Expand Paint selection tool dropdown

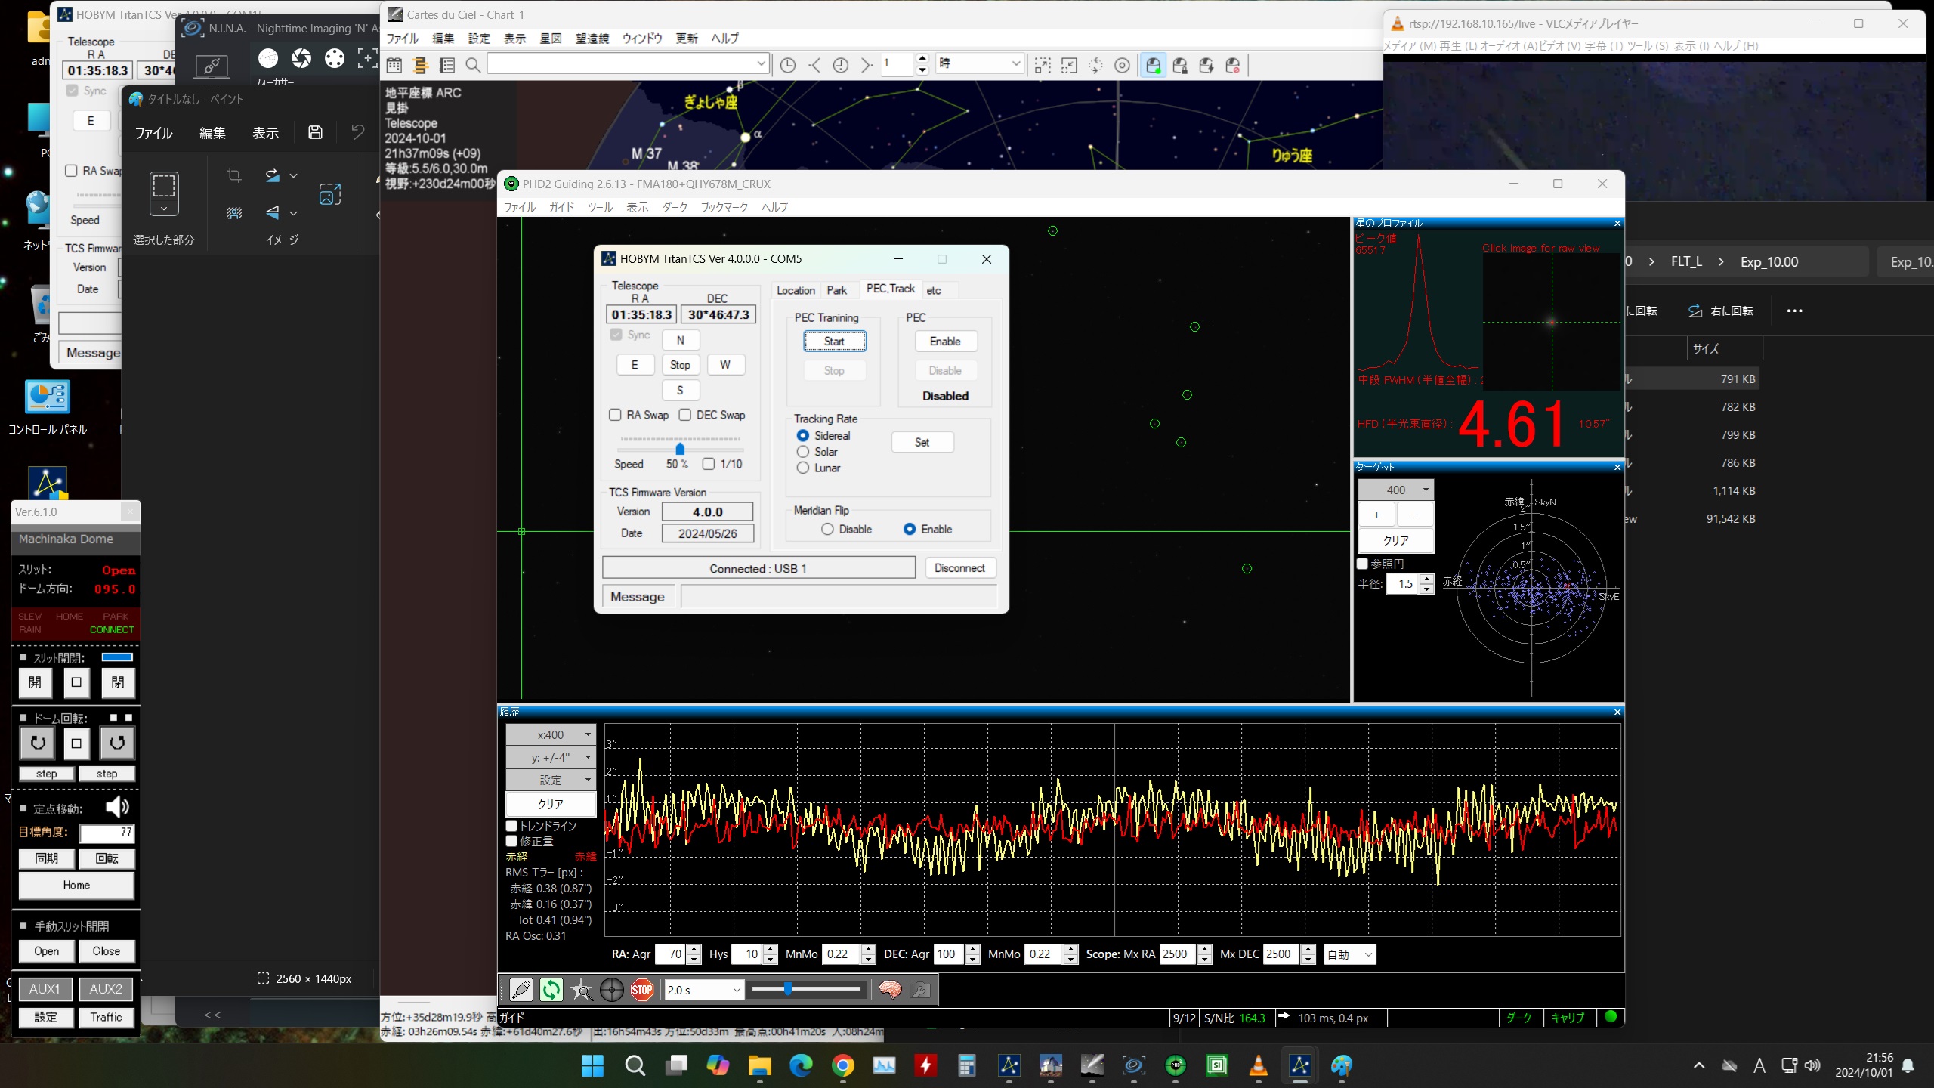[x=164, y=209]
